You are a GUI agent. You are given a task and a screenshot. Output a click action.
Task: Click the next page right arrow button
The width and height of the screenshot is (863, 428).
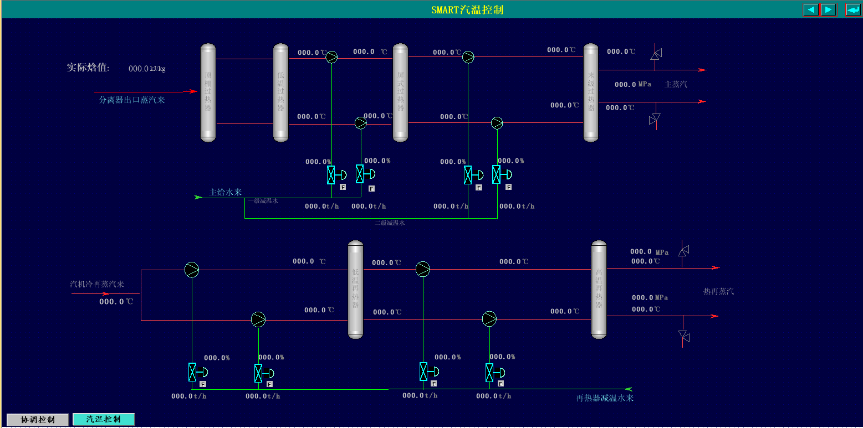tap(828, 9)
